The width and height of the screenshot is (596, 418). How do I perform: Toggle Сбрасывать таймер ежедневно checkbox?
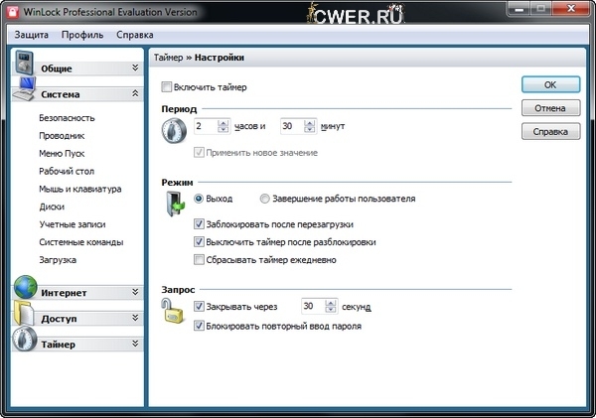click(x=200, y=260)
